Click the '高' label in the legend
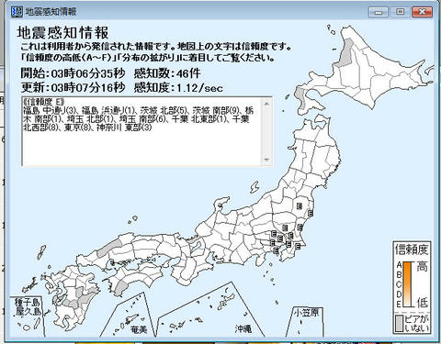The width and height of the screenshot is (441, 344). [422, 267]
